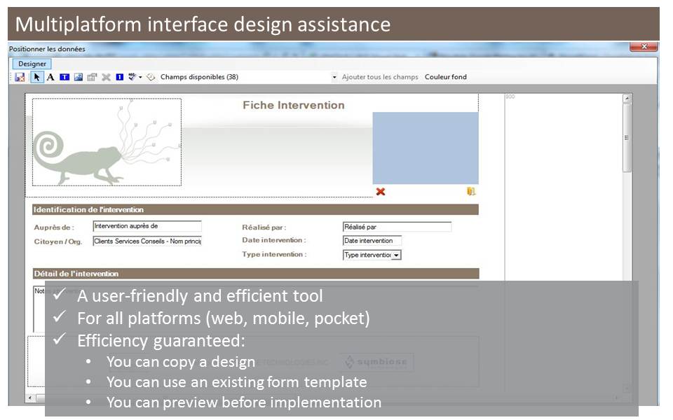Select the text label 'A' tool
Image resolution: width=673 pixels, height=420 pixels.
click(x=50, y=77)
